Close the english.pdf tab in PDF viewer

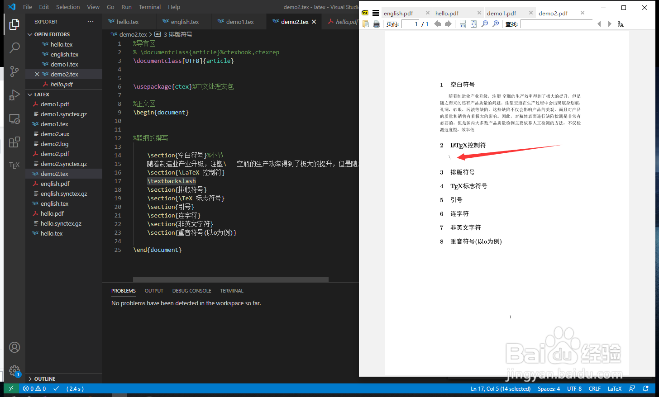[x=428, y=13]
